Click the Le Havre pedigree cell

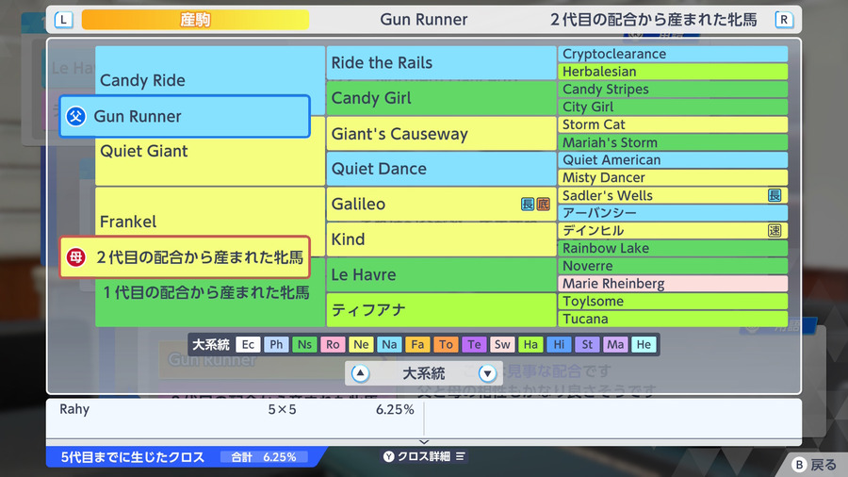click(441, 274)
